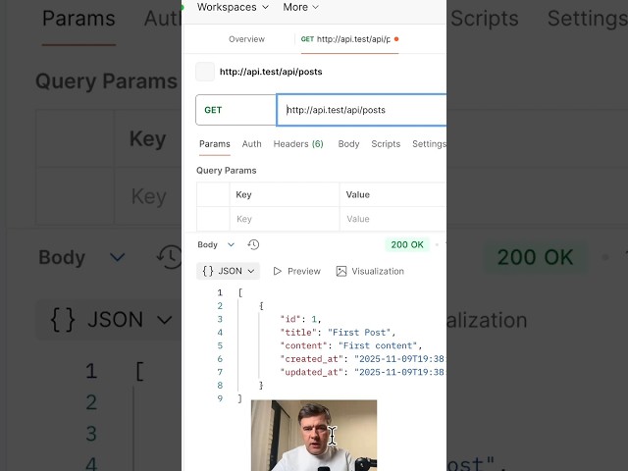Open the Workspaces dropdown menu

click(x=233, y=7)
